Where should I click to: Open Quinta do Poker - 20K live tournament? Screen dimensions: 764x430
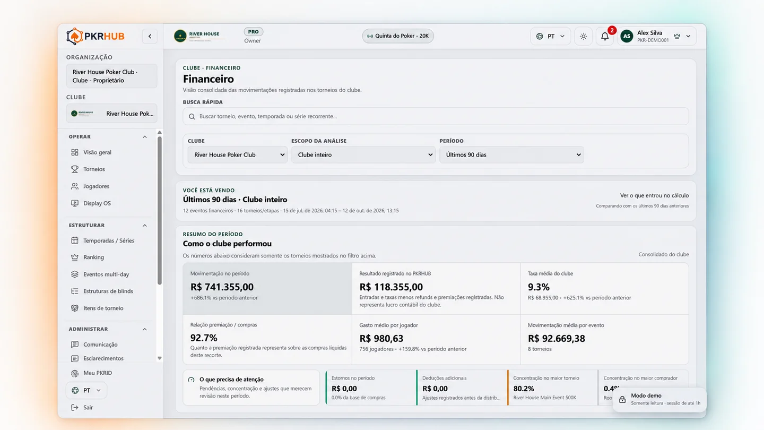coord(398,36)
